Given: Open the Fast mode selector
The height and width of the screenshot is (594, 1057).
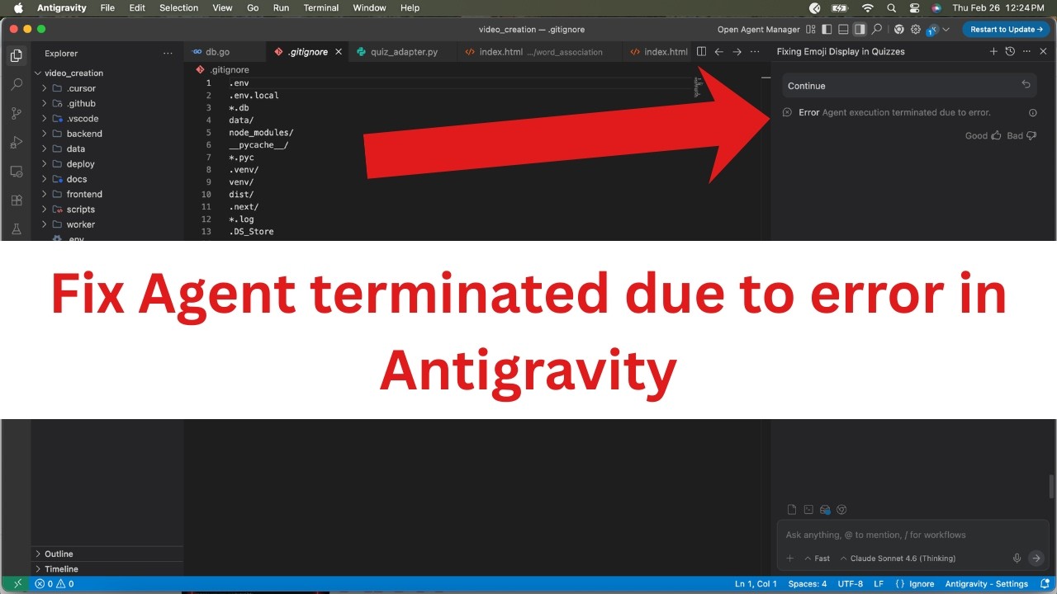Looking at the screenshot, I should click(817, 559).
